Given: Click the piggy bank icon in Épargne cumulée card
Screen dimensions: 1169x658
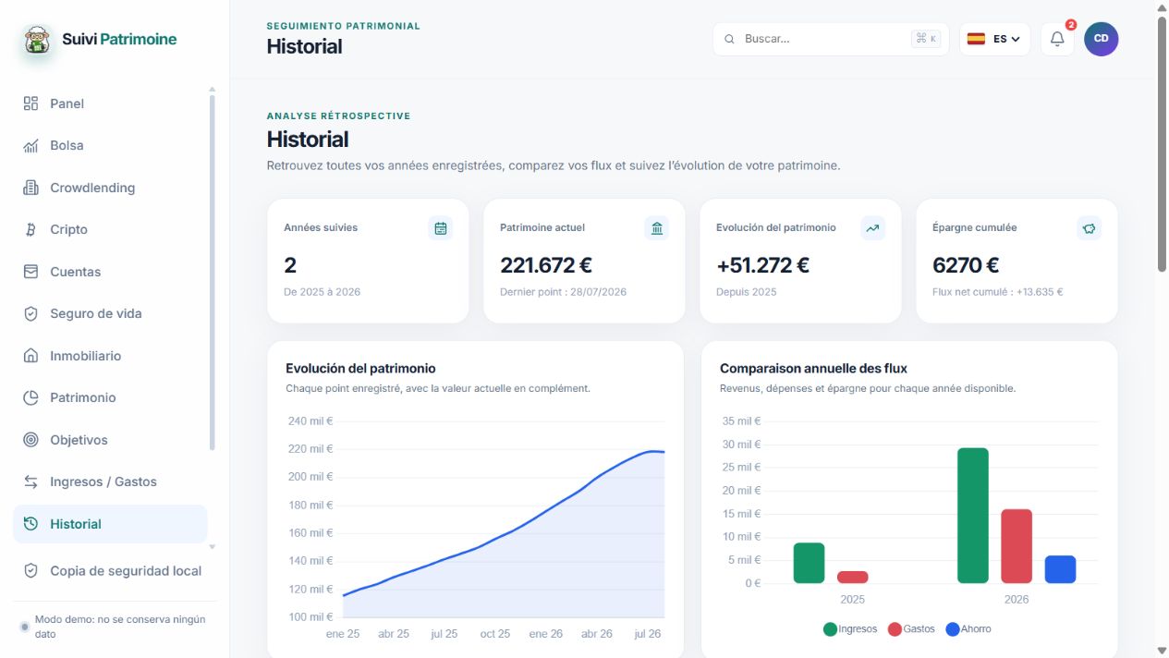Looking at the screenshot, I should pos(1090,228).
